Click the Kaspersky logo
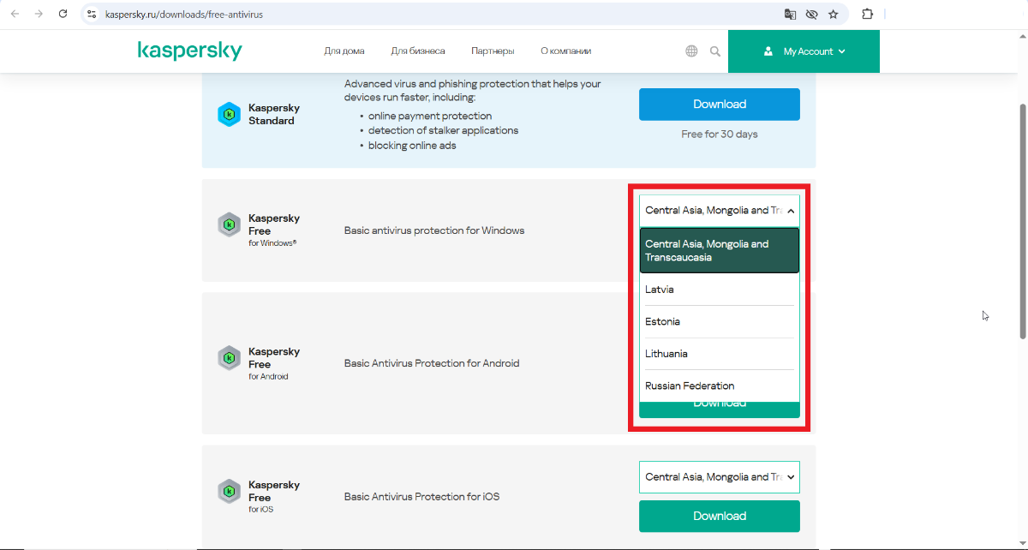The image size is (1028, 550). coord(189,51)
